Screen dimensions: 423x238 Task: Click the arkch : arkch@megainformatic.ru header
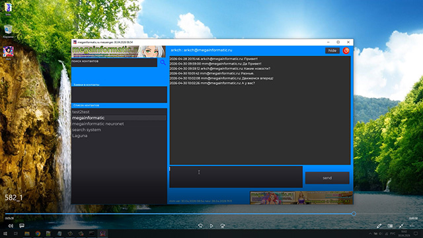tap(201, 50)
